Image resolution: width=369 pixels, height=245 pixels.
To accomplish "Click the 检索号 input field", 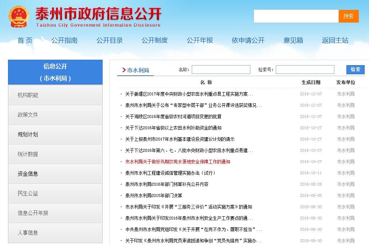I will point(305,70).
